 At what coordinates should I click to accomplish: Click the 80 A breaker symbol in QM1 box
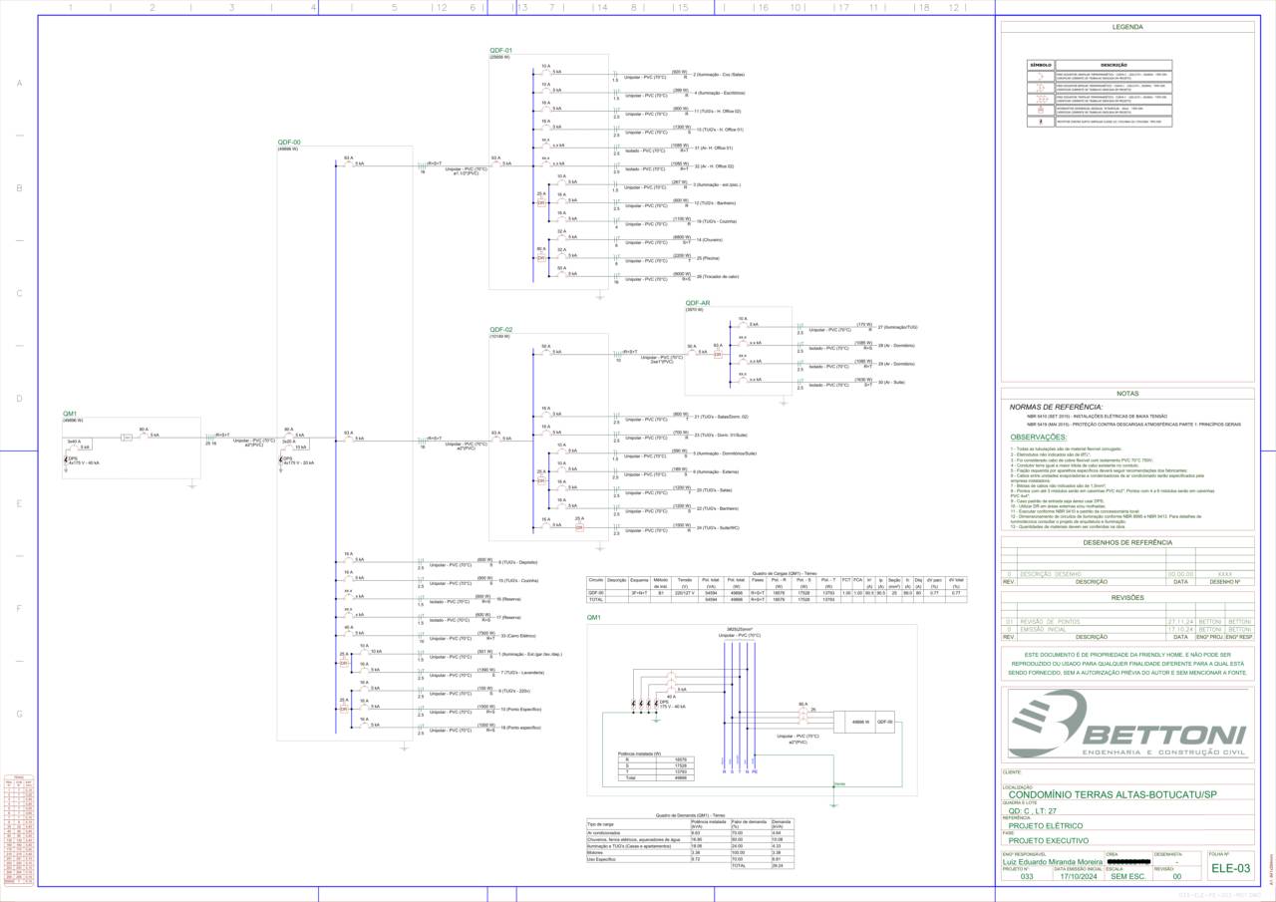[145, 436]
